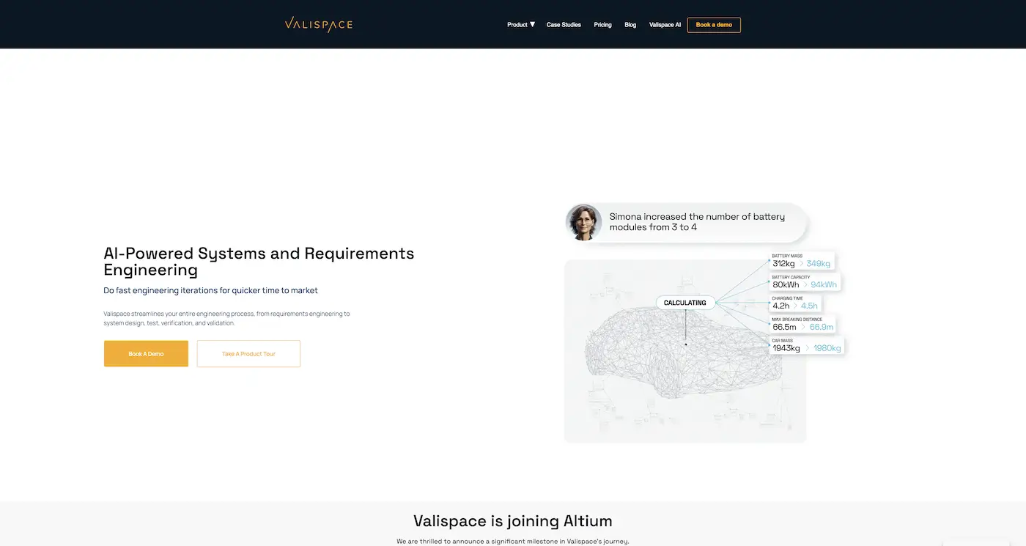Click the orange Book A Demo button

click(146, 353)
